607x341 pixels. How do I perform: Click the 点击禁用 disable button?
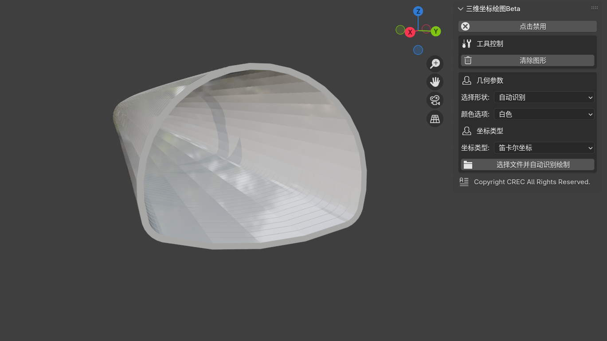[527, 27]
